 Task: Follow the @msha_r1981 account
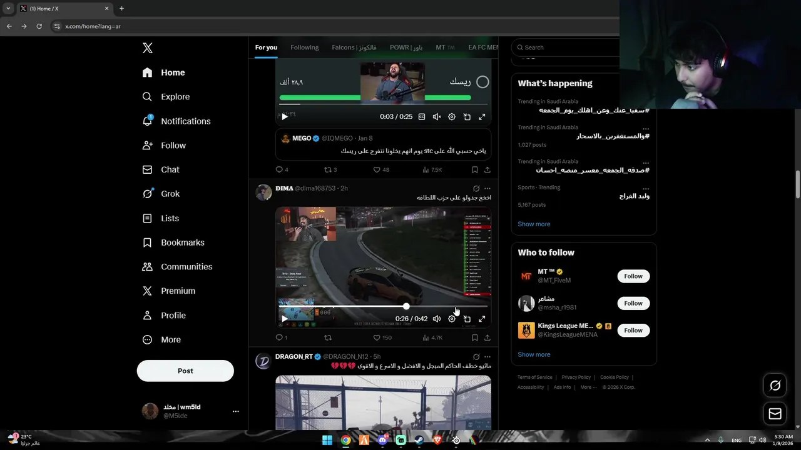633,303
